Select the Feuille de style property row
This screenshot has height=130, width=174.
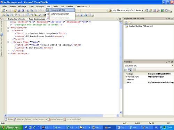pyautogui.click(x=149, y=77)
